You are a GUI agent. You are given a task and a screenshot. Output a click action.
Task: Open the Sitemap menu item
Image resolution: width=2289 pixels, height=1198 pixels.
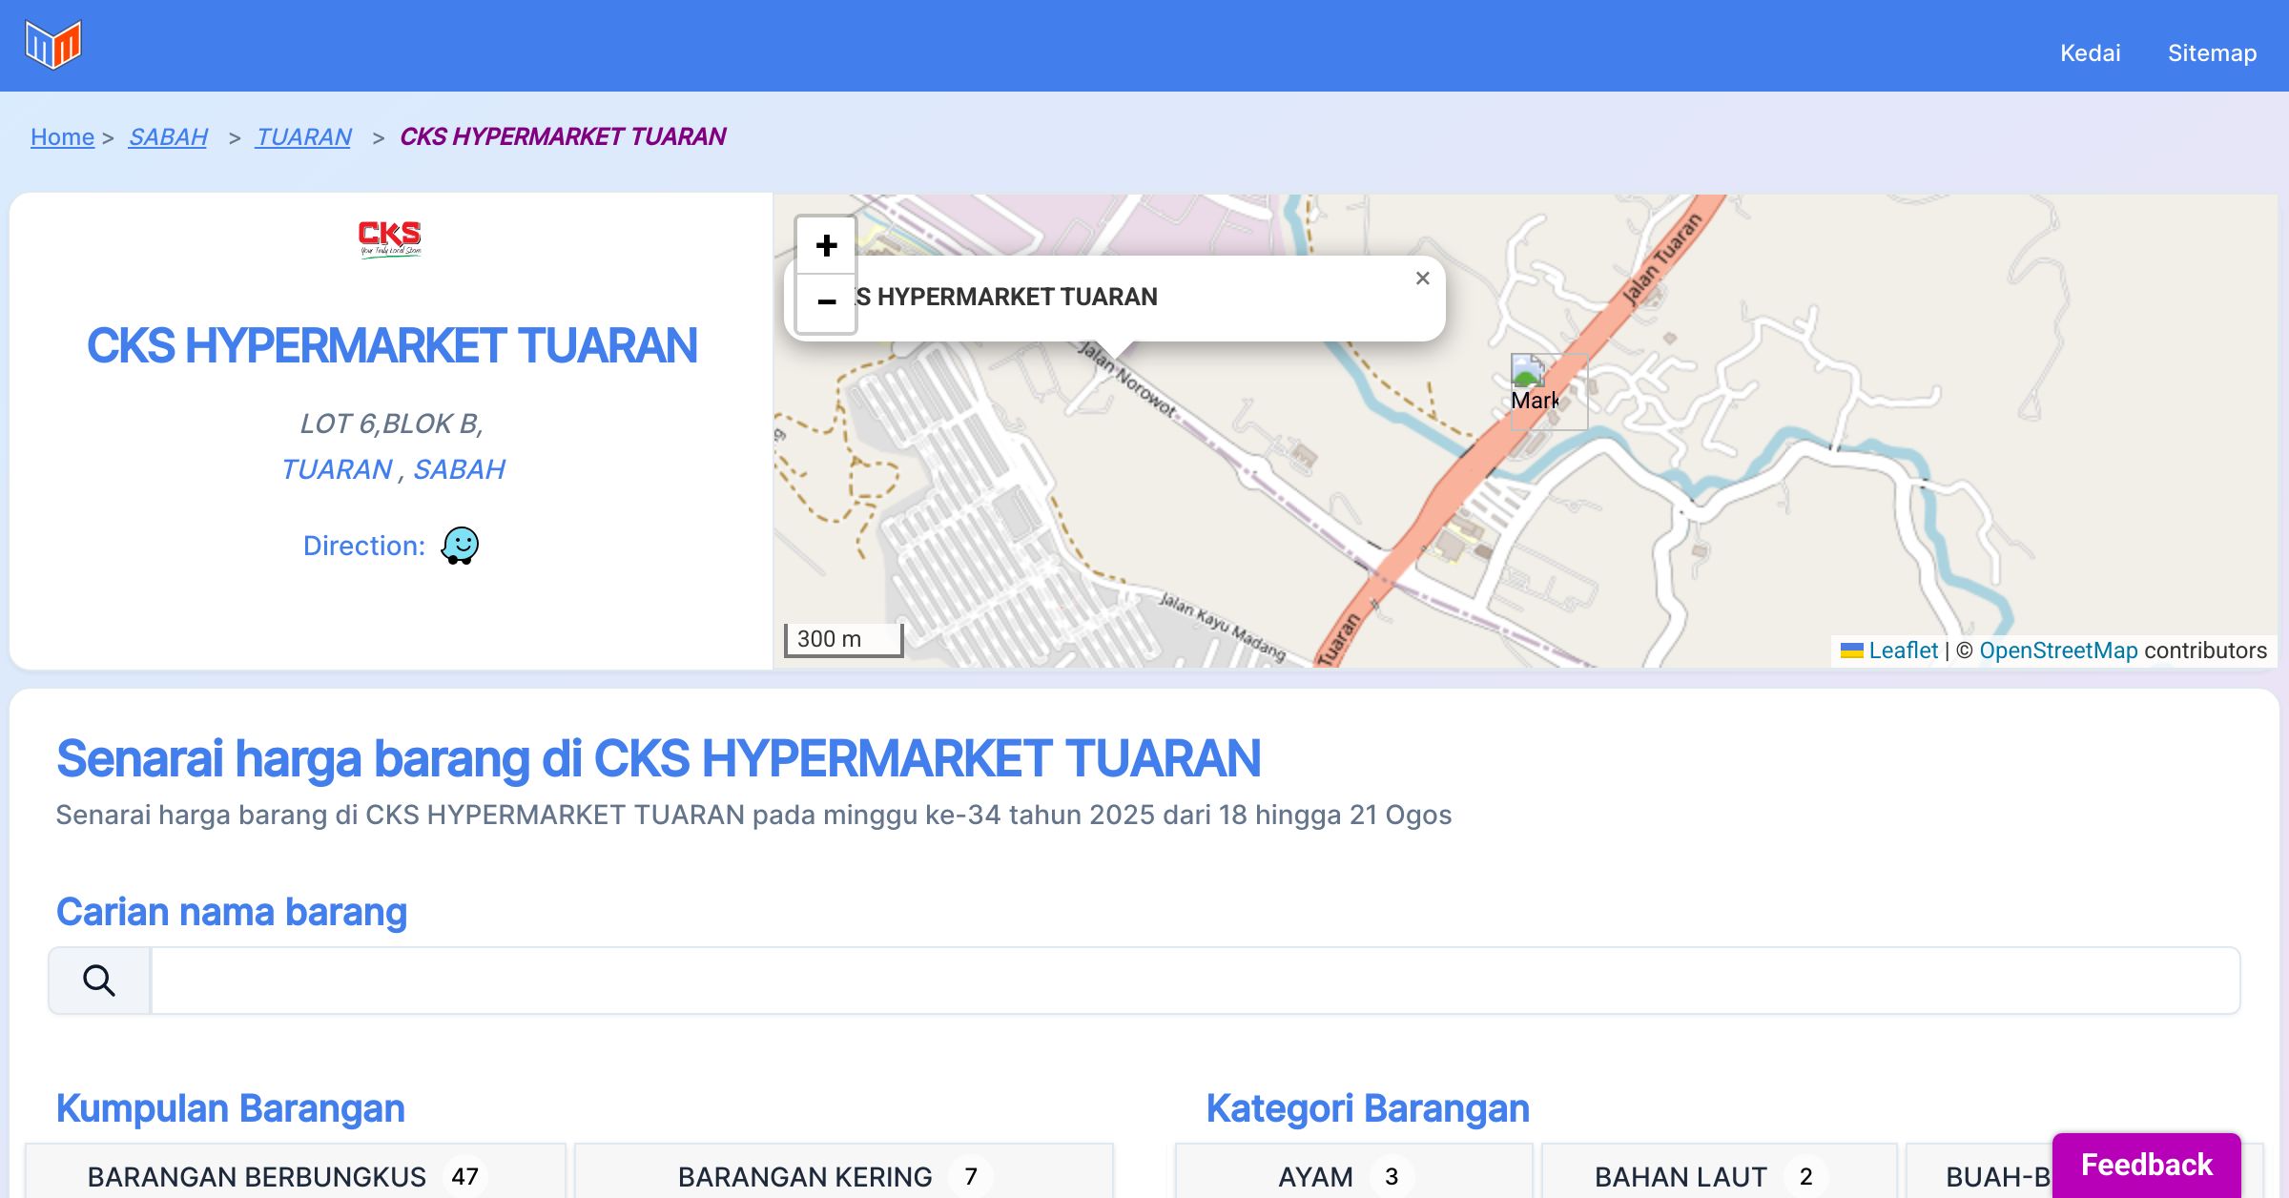pos(2212,52)
